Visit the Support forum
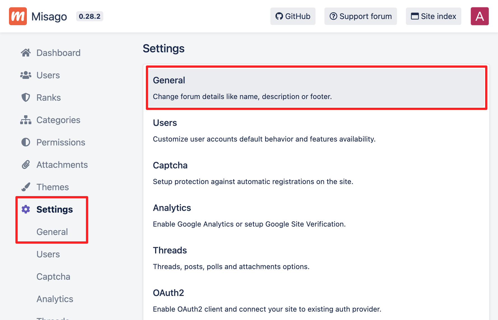Screen dimensions: 498x320 point(361,16)
